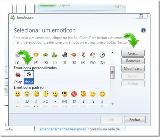Open the amanda fernandes fernandes link

point(63,129)
